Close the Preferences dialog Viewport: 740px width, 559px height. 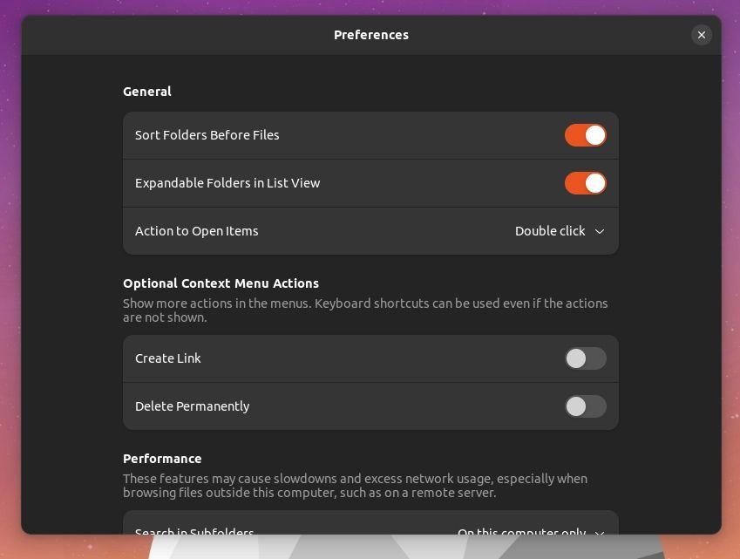702,35
